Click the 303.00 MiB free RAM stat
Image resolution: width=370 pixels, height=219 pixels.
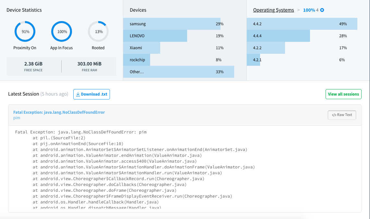(x=89, y=66)
